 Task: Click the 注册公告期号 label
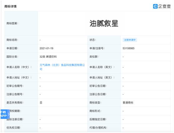pos(15,94)
